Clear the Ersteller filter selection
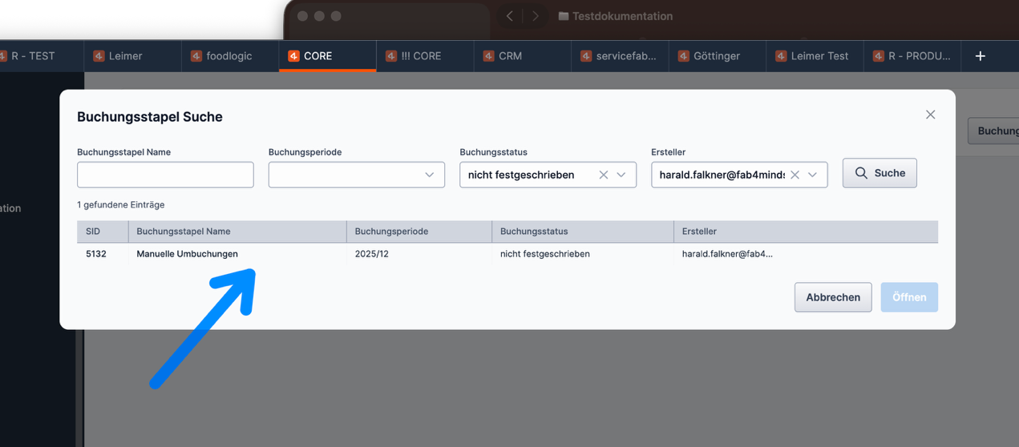This screenshot has width=1019, height=447. [x=795, y=175]
